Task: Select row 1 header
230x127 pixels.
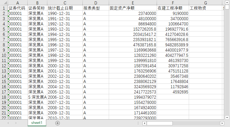Action: point(4,8)
